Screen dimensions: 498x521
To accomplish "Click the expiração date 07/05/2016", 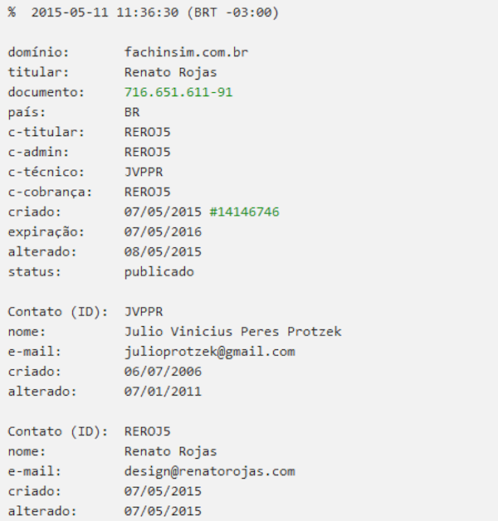I will (x=163, y=231).
